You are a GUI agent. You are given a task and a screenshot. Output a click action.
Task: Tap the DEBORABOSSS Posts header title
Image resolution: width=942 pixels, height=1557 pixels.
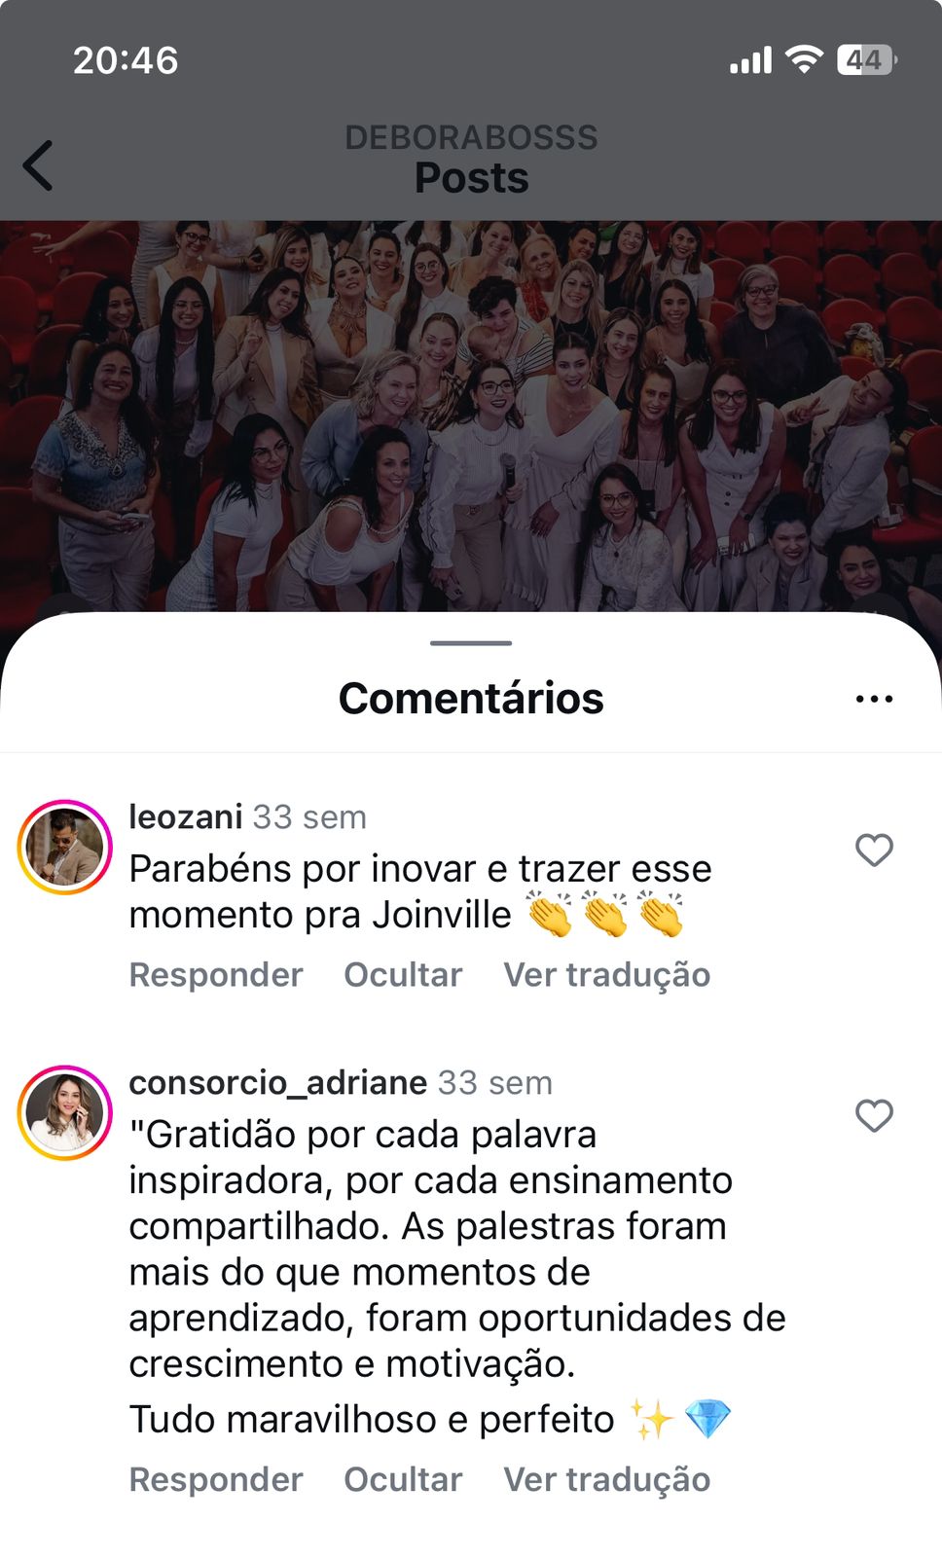pyautogui.click(x=471, y=160)
